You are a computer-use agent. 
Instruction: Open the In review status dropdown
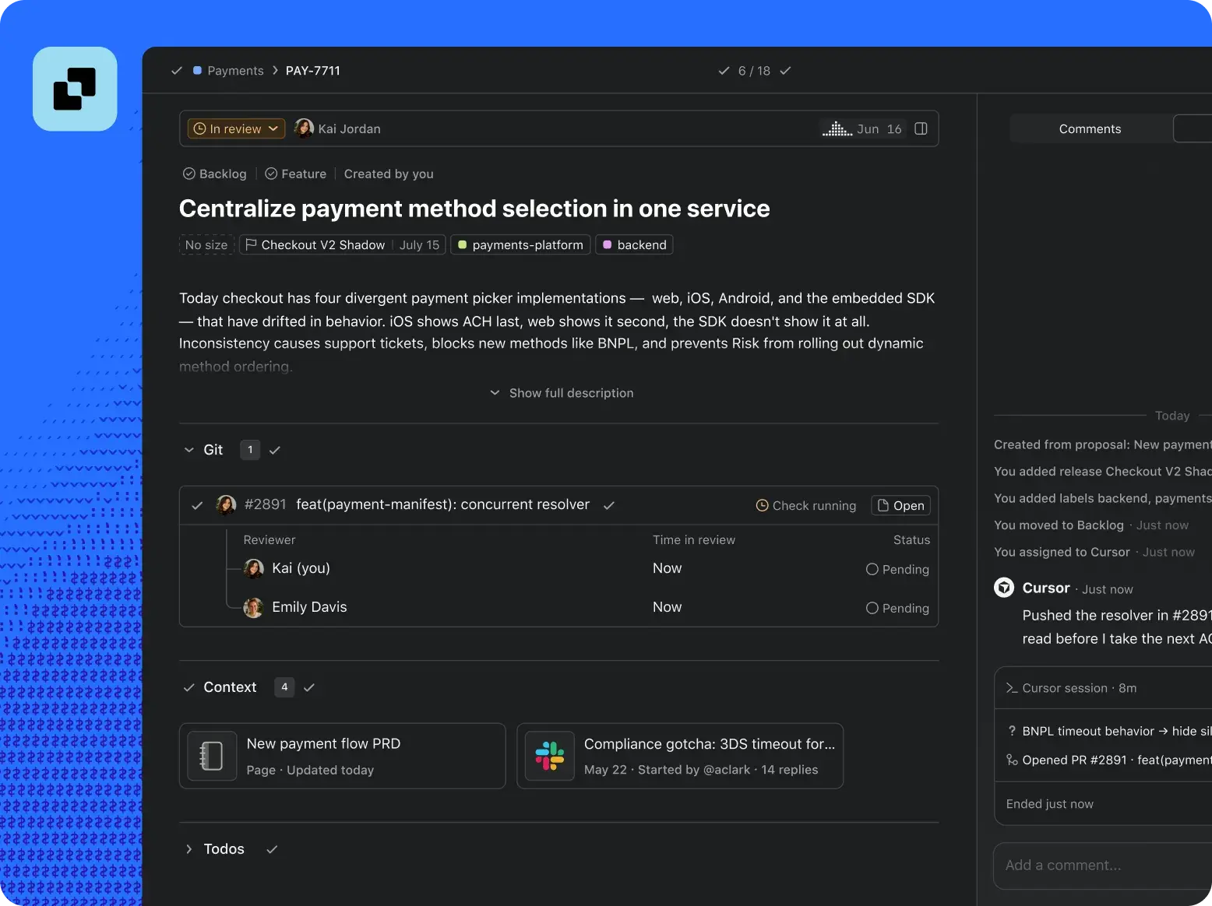point(236,128)
